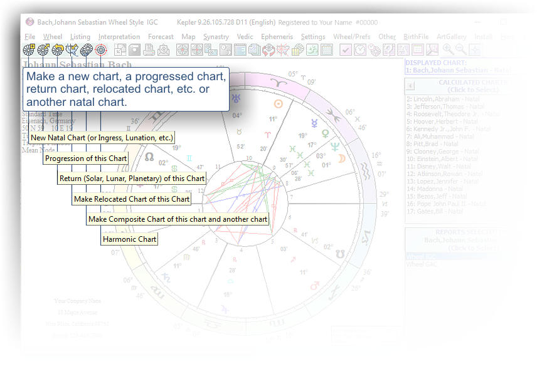
Task: Click the printer icon in toolbar
Action: (151, 49)
